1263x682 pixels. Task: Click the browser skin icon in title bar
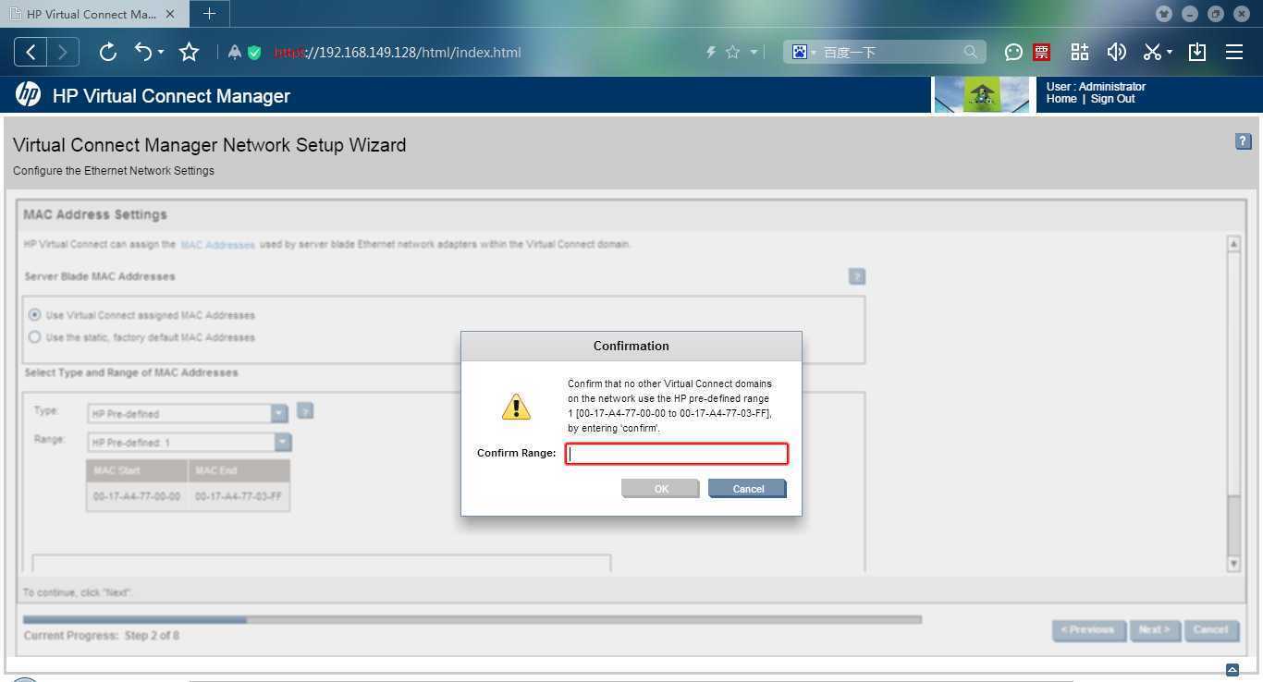coord(1163,14)
